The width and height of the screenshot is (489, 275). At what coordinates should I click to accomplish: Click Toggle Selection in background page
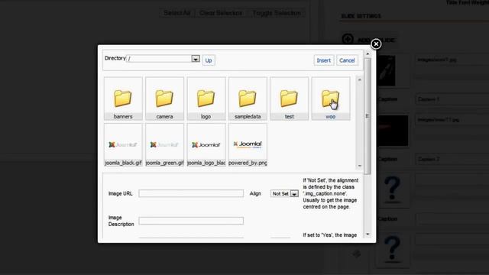tap(277, 13)
